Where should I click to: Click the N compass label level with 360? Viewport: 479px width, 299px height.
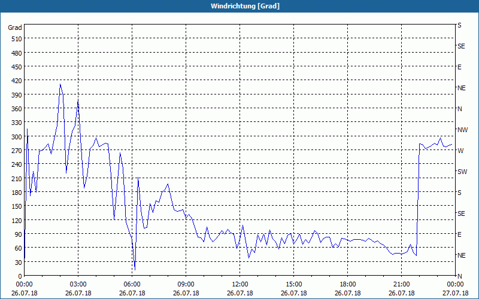(460, 109)
